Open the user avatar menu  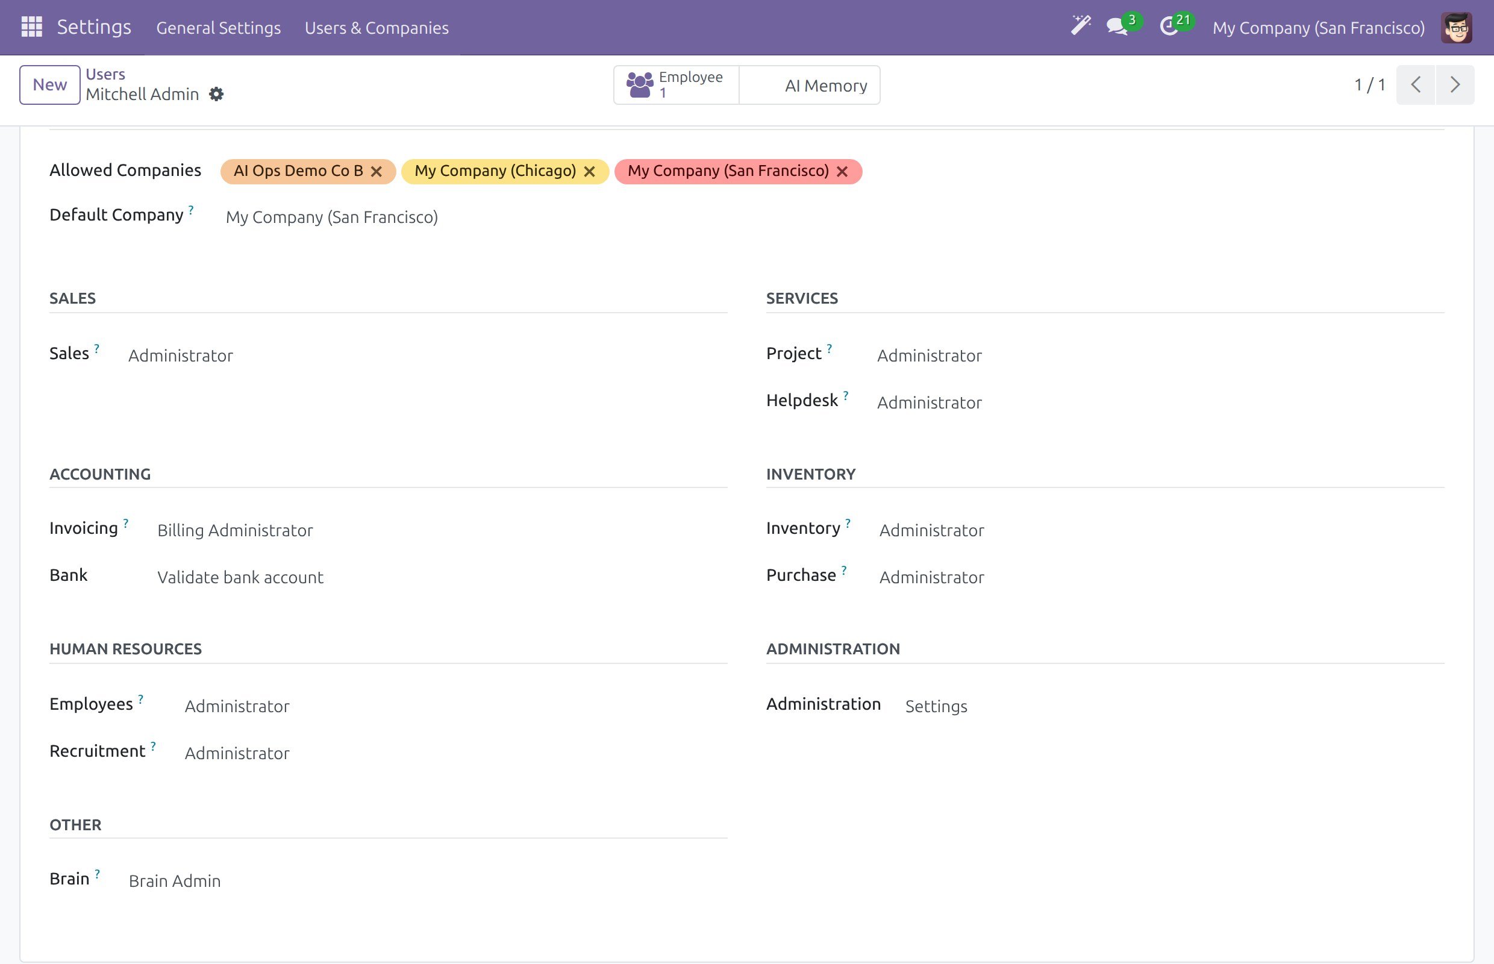(x=1456, y=28)
